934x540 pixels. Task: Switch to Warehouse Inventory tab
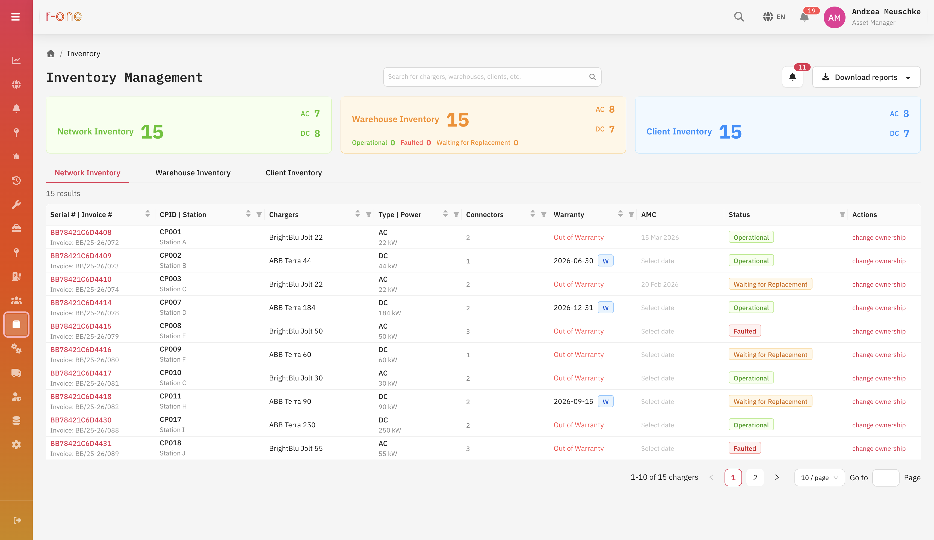click(193, 172)
